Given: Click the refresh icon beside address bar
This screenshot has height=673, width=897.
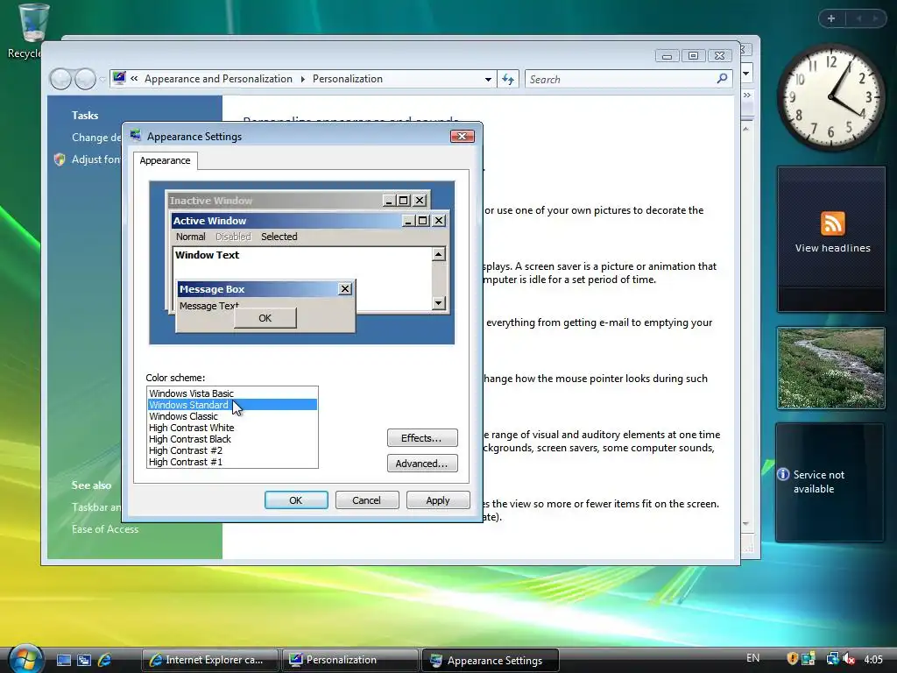Looking at the screenshot, I should 508,79.
